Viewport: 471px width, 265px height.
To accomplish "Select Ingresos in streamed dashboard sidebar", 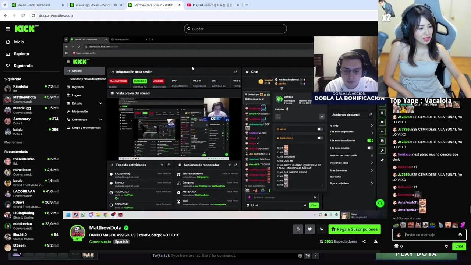I will click(78, 87).
